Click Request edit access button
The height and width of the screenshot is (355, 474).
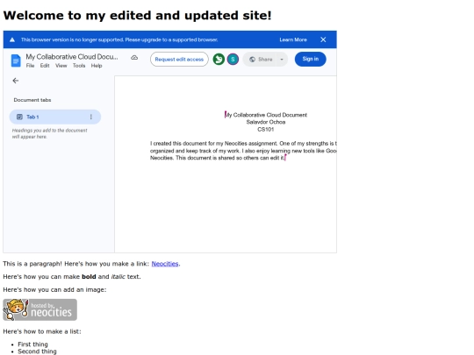179,60
